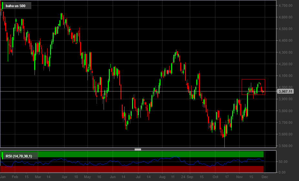299x181 pixels.
Task: Click the 4,700.00 price axis label
Action: pos(285,5)
